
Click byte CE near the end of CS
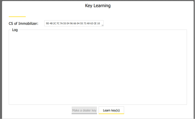tap(95, 24)
